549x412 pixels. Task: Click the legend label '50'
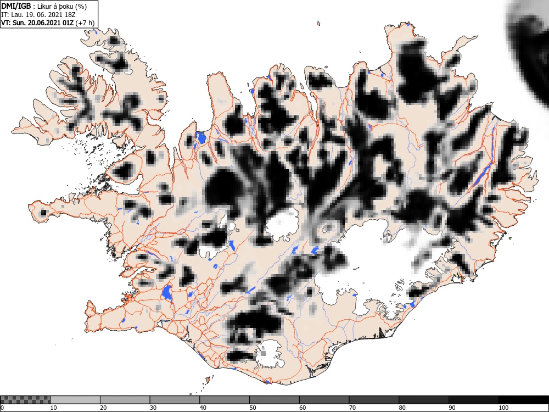[253, 408]
